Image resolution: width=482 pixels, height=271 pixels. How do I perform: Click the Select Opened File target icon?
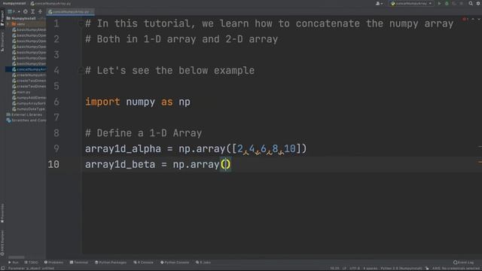26,11
